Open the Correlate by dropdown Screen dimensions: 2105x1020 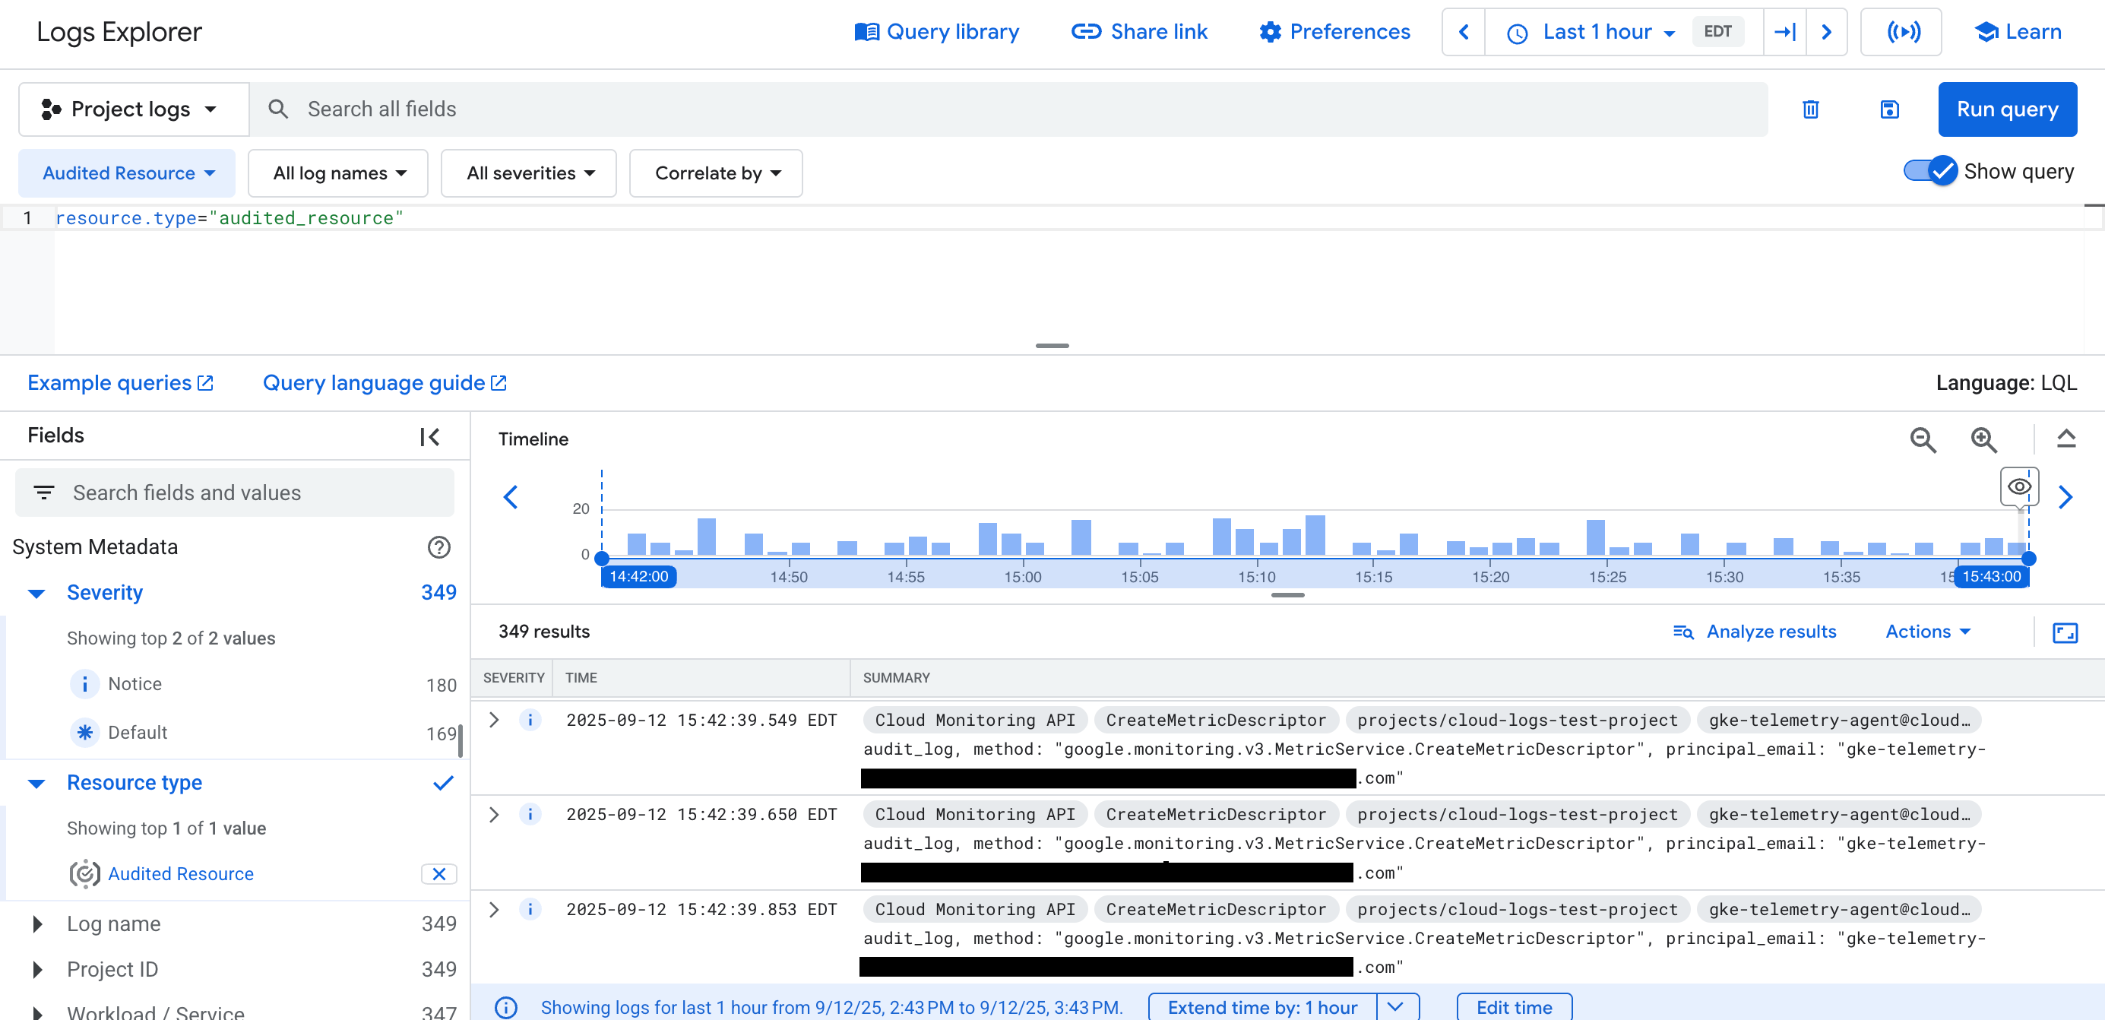pyautogui.click(x=715, y=173)
